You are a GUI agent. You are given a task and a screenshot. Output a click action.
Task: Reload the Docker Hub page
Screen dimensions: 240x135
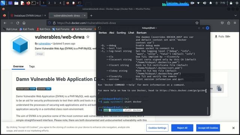(18, 23)
